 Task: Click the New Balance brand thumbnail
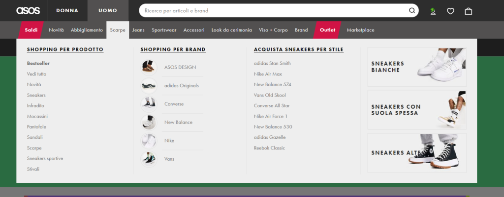(x=149, y=122)
